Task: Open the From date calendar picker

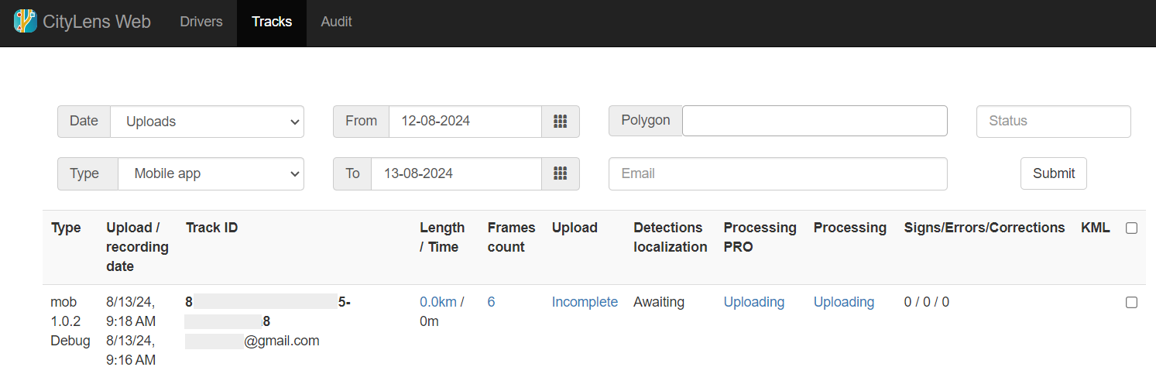Action: 561,122
